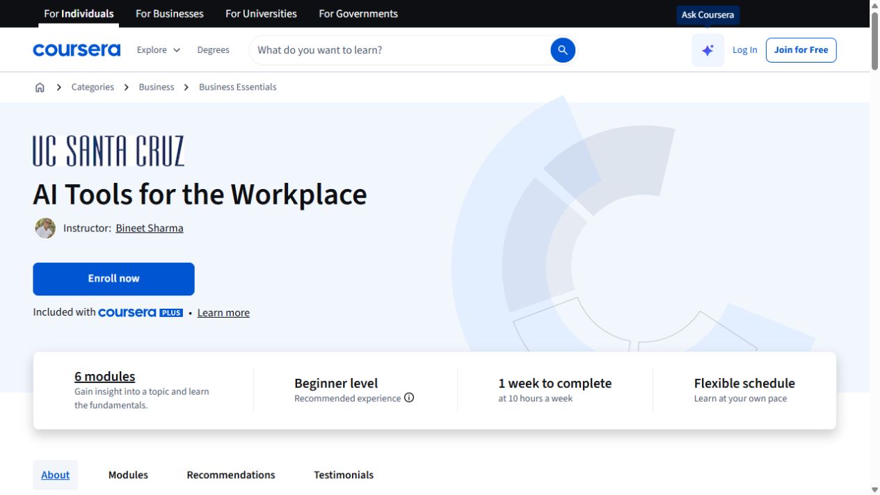Viewport: 880px width, 495px height.
Task: Switch to For Universities tab
Action: click(x=261, y=13)
